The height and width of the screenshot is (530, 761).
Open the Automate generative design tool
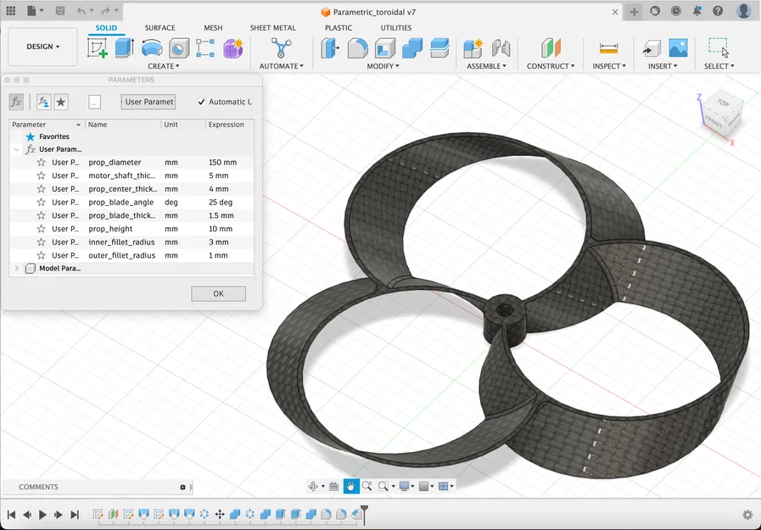[x=281, y=48]
